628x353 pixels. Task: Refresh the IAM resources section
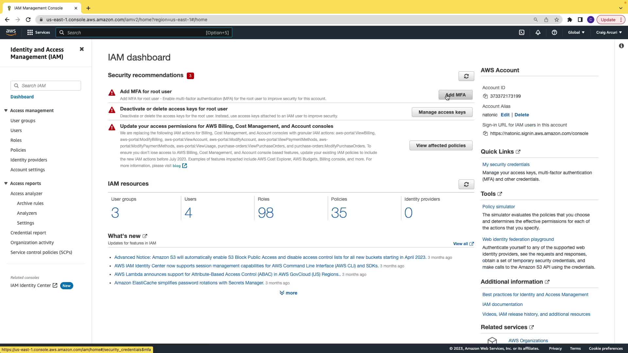(466, 184)
